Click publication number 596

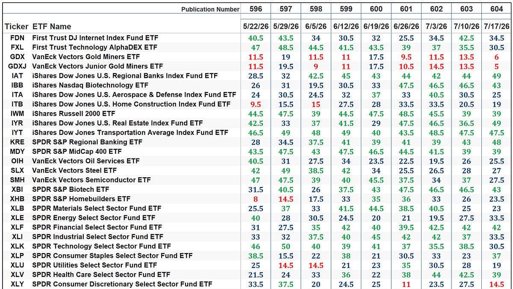pyautogui.click(x=256, y=9)
